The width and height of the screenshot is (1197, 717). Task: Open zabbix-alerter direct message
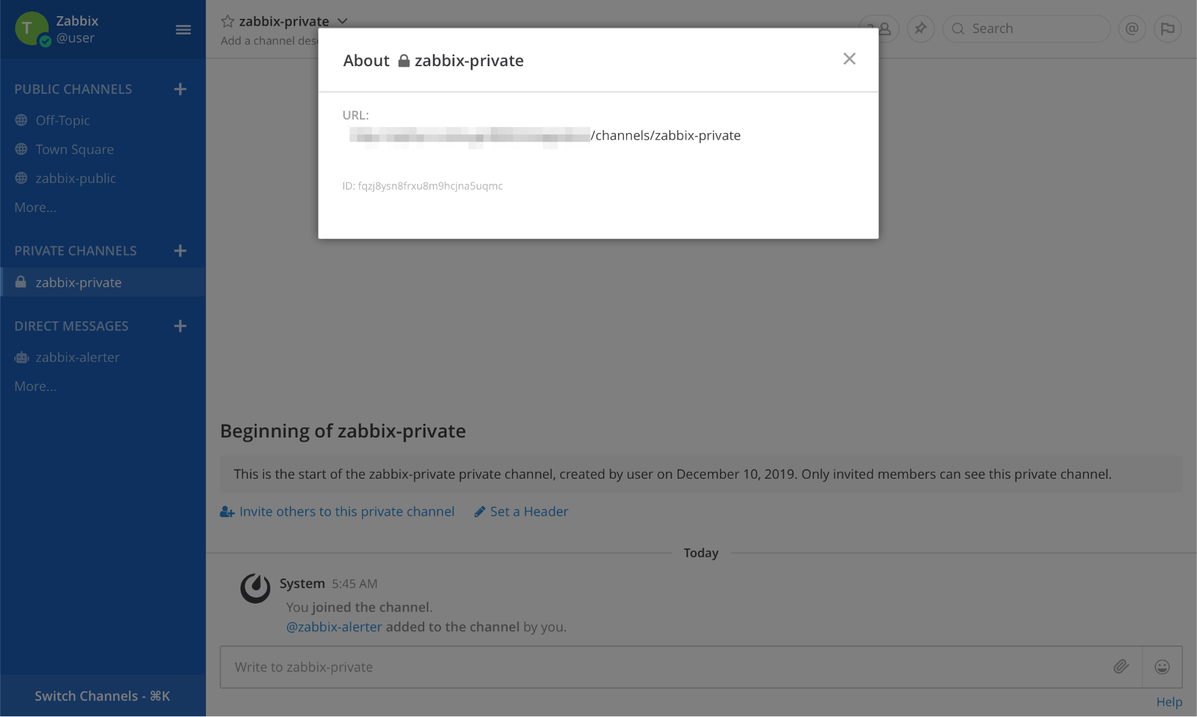pyautogui.click(x=77, y=357)
